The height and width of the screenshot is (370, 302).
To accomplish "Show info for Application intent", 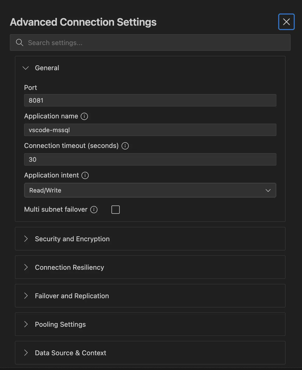I will [x=85, y=175].
